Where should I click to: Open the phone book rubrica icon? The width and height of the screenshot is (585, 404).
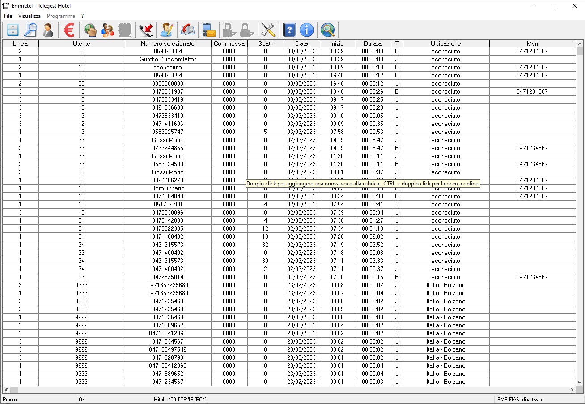tap(187, 30)
